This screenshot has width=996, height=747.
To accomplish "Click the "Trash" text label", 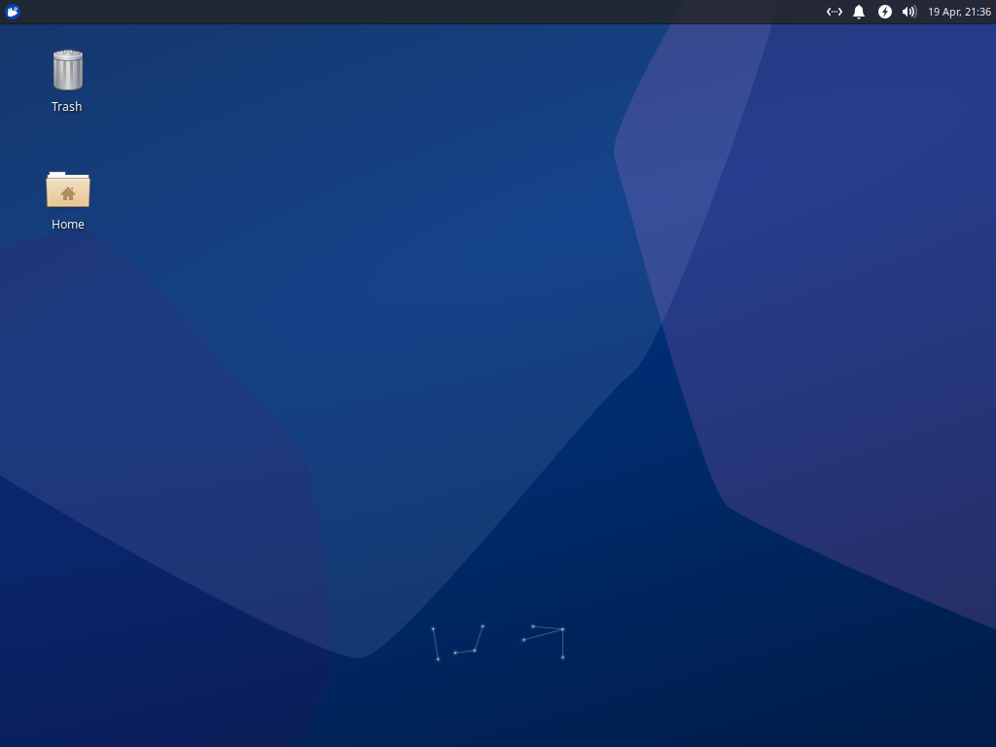I will point(67,107).
